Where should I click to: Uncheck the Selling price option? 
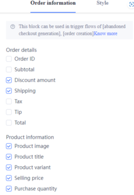(x=9, y=178)
